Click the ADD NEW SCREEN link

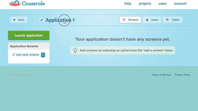(26, 55)
